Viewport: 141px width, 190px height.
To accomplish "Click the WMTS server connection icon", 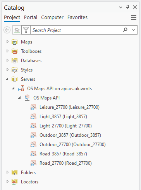I will pyautogui.click(x=21, y=89).
